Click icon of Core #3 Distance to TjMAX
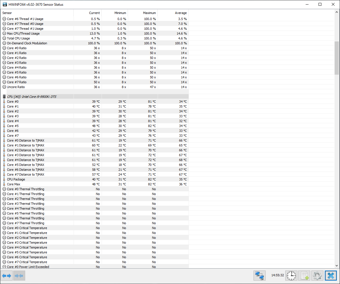 [x=4, y=155]
